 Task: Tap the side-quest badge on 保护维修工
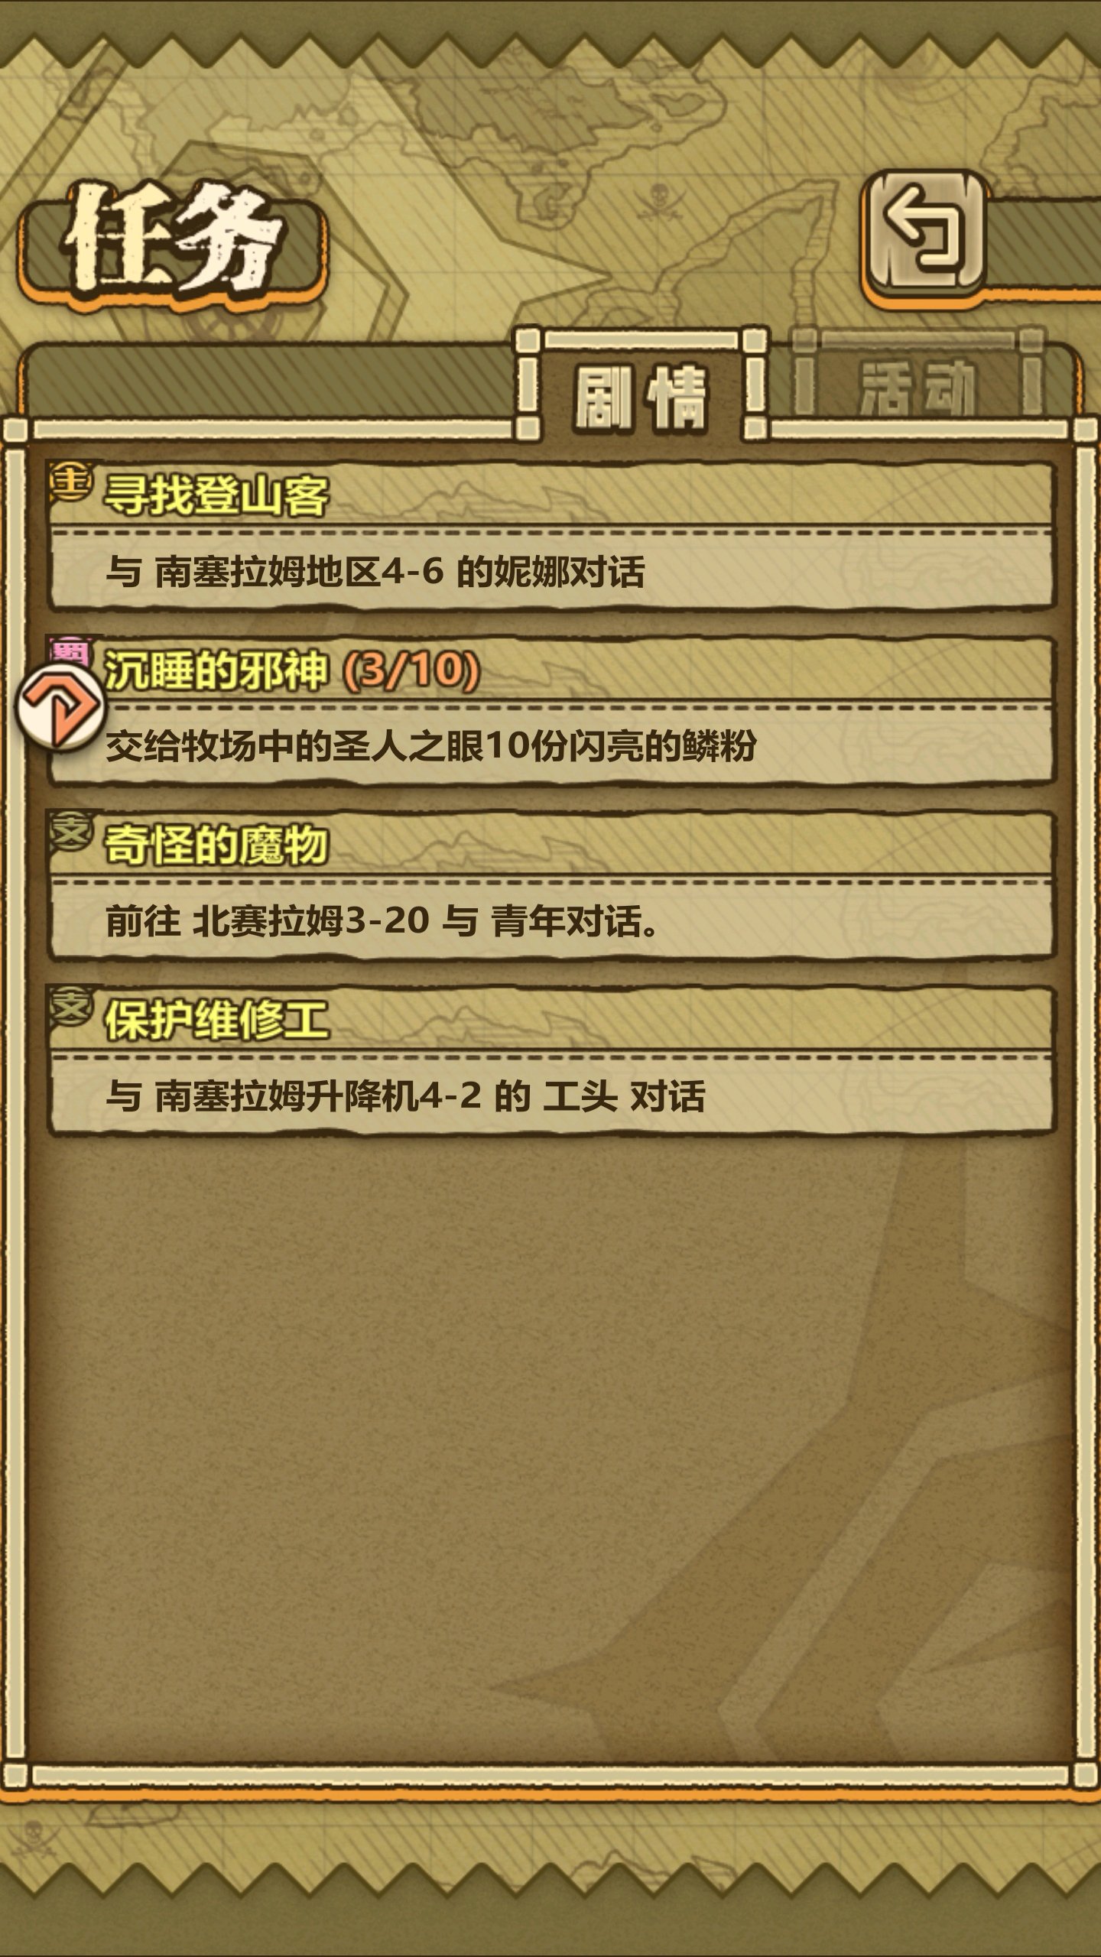[70, 1005]
